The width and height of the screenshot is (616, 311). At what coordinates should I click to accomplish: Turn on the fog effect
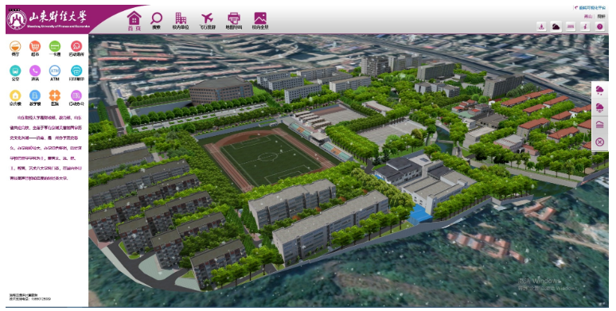(x=599, y=125)
